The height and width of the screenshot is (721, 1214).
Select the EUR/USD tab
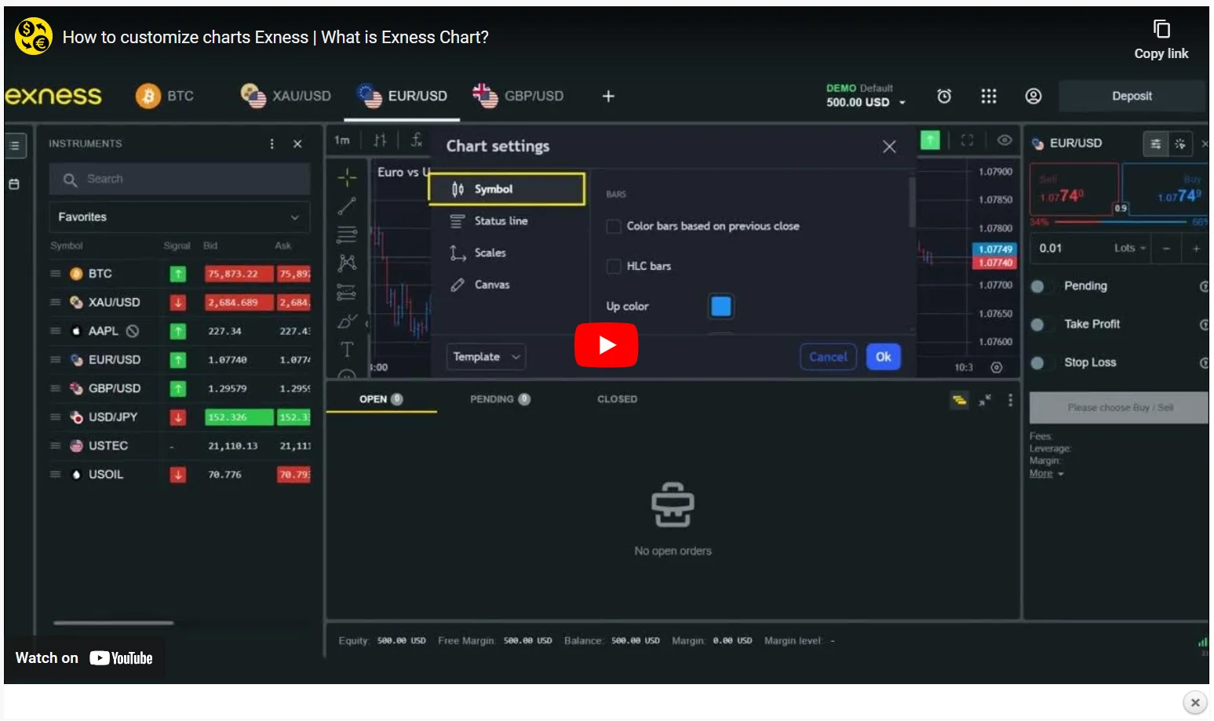402,96
